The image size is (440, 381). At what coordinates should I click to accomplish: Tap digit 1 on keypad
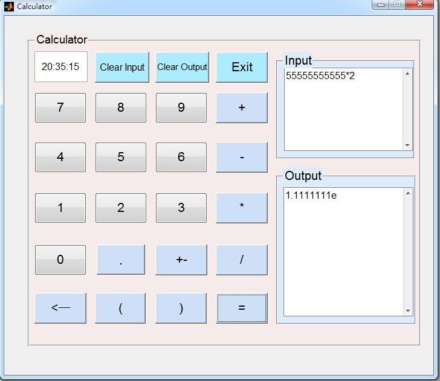(x=60, y=208)
